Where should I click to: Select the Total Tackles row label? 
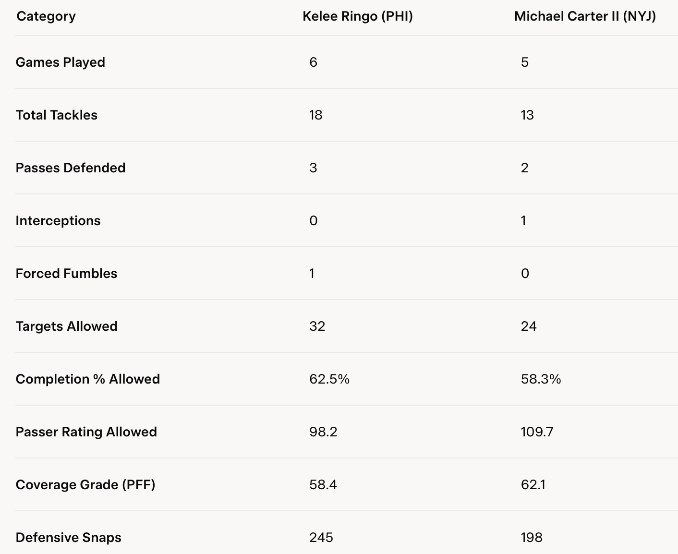pyautogui.click(x=57, y=115)
